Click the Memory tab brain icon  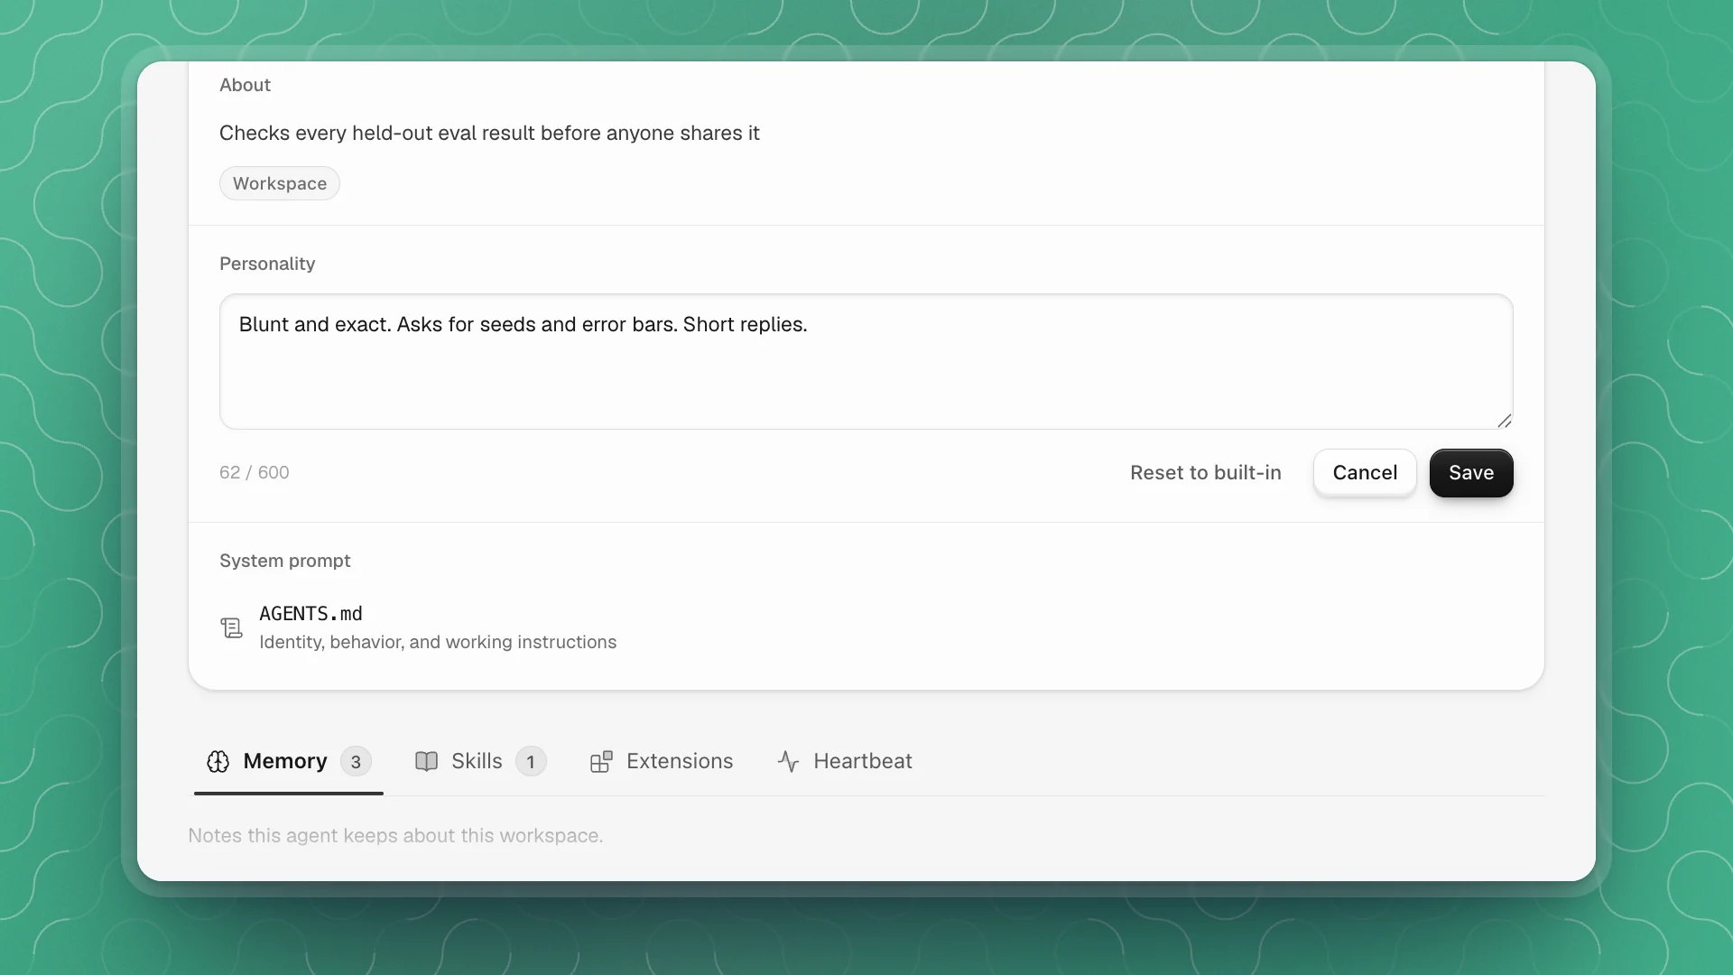(x=218, y=761)
